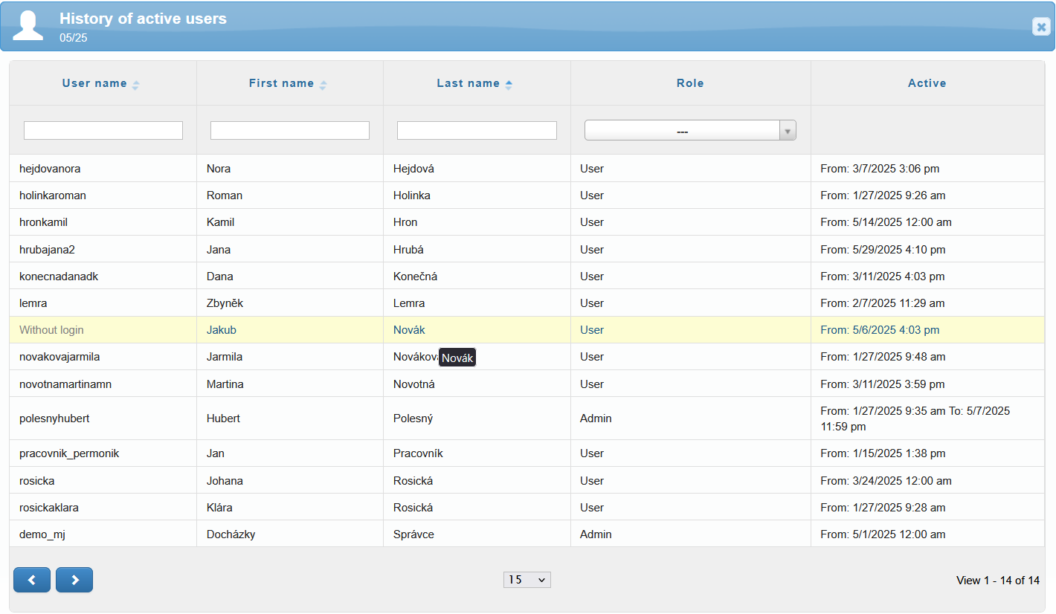The height and width of the screenshot is (614, 1056).
Task: Click the Role column header
Action: pos(690,83)
